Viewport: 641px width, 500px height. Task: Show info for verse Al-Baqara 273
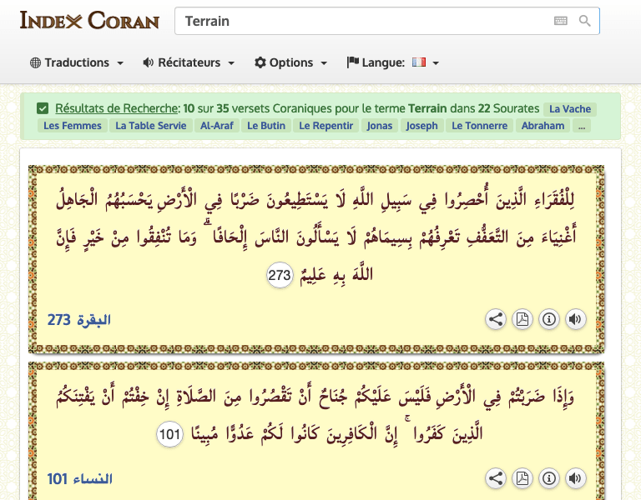coord(548,319)
